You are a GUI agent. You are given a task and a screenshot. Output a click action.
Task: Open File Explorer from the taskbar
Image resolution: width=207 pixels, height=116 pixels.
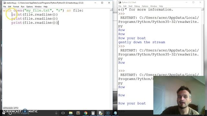[71, 113]
